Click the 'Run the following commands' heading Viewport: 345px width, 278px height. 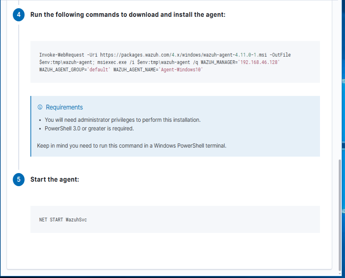coord(128,15)
